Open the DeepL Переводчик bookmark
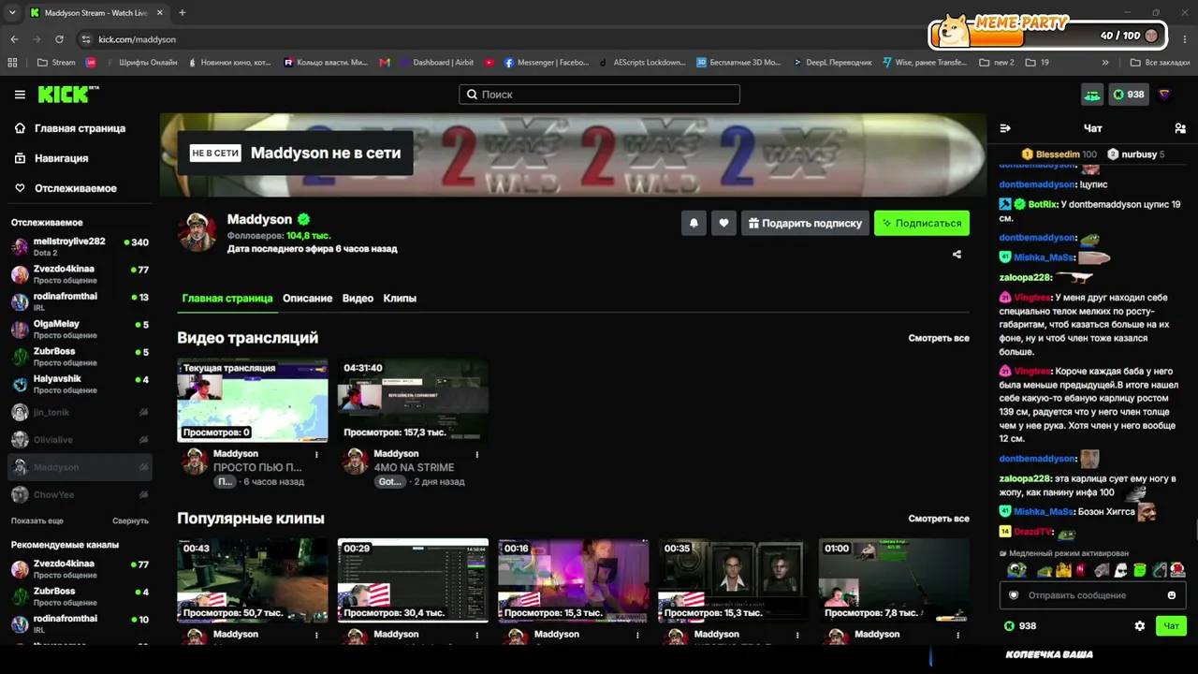 [832, 63]
